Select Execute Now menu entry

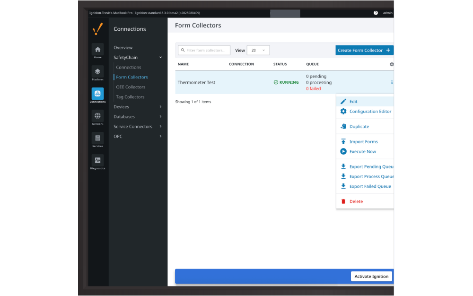pos(365,152)
